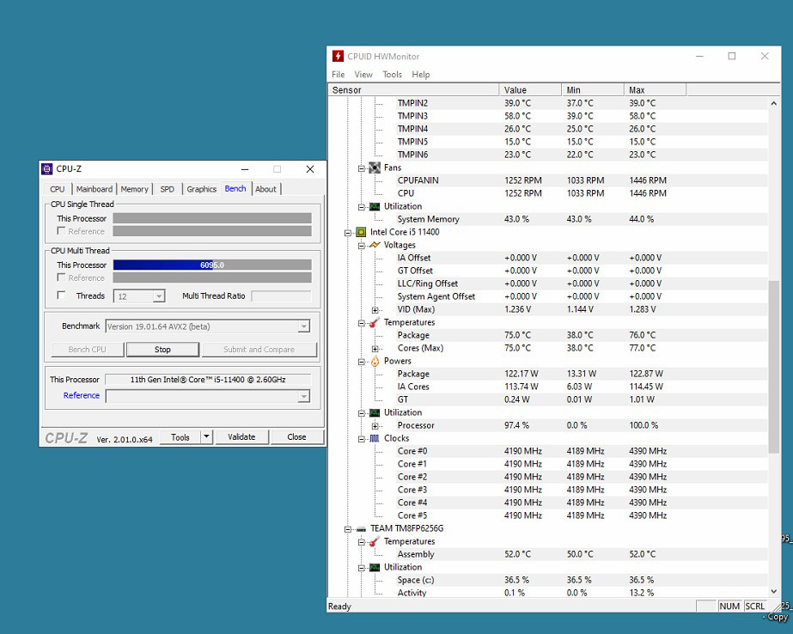The image size is (793, 634).
Task: Click the Value column header
Action: pos(530,90)
